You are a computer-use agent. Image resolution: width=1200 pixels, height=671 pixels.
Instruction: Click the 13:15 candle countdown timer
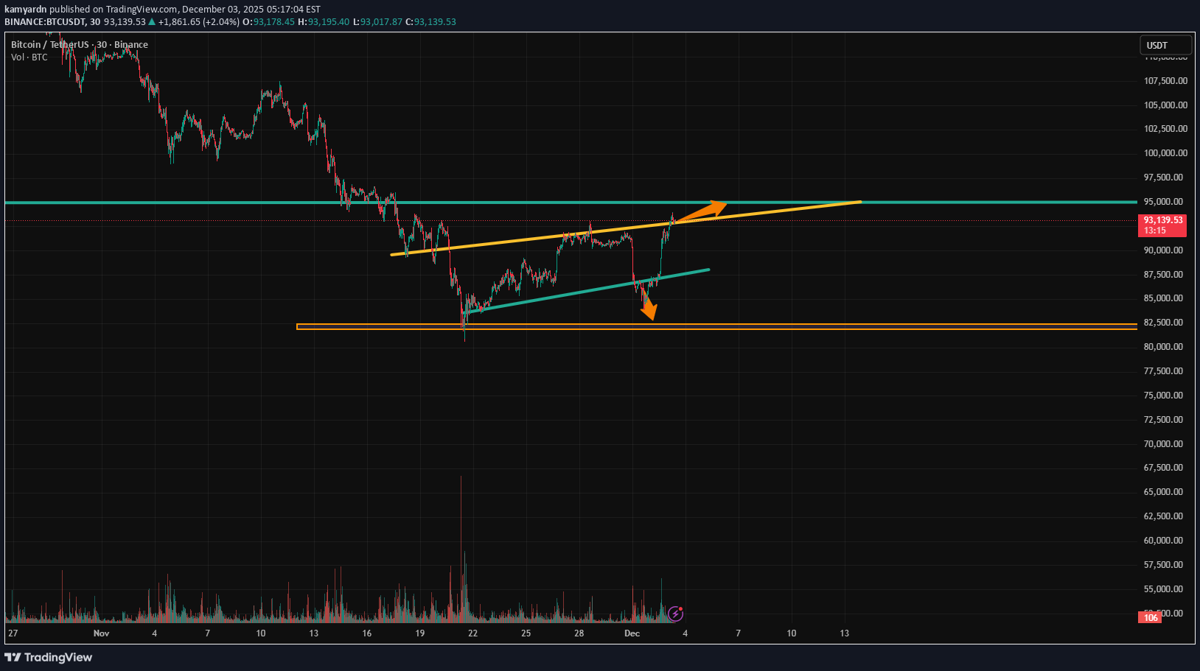1155,231
